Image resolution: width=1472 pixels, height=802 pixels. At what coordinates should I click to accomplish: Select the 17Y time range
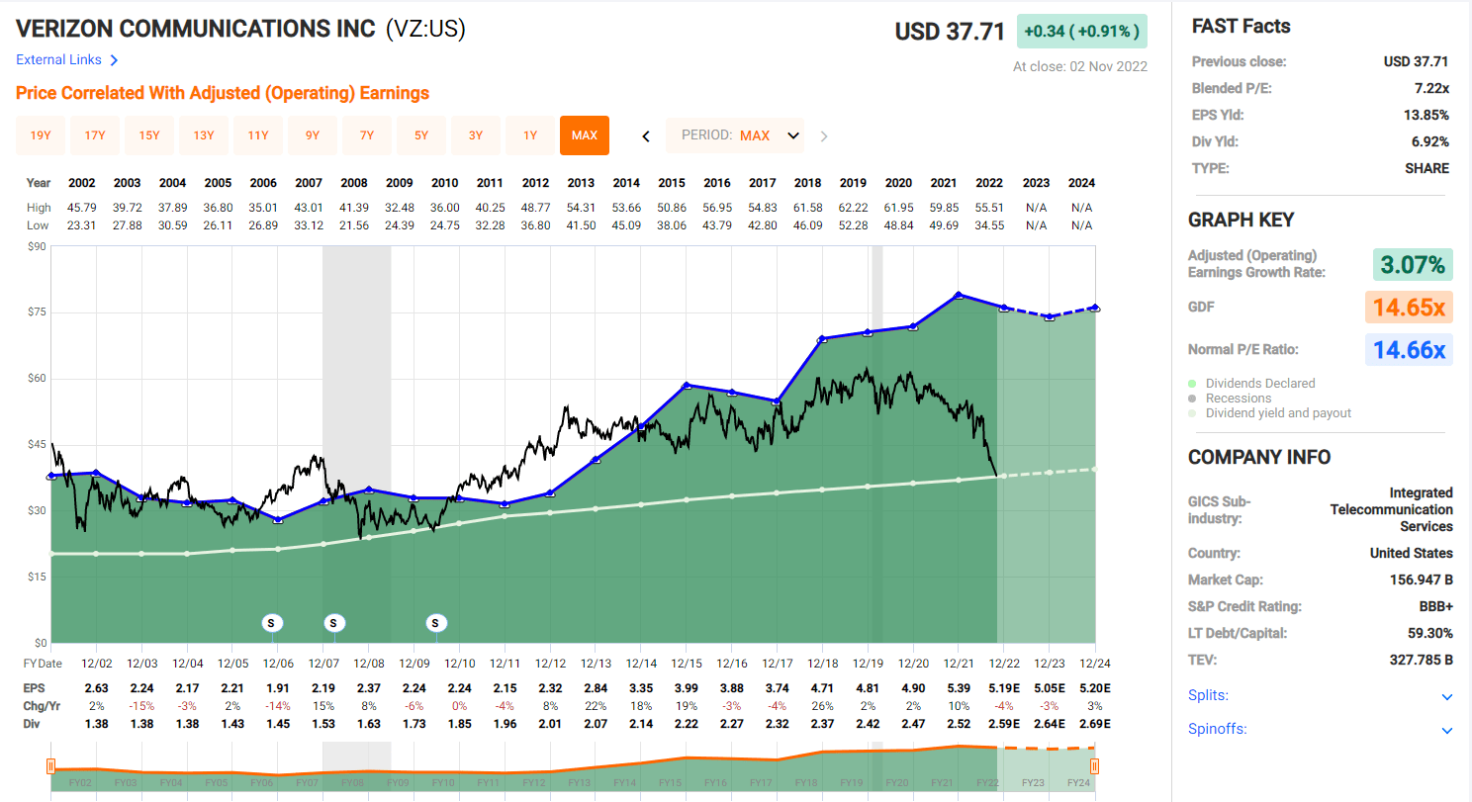click(95, 135)
